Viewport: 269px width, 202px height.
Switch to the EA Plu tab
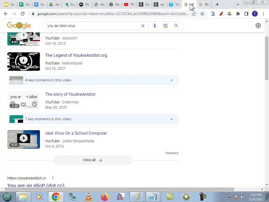pyautogui.click(x=84, y=4)
